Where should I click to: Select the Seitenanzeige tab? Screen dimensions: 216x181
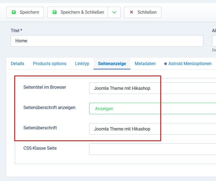click(x=112, y=63)
